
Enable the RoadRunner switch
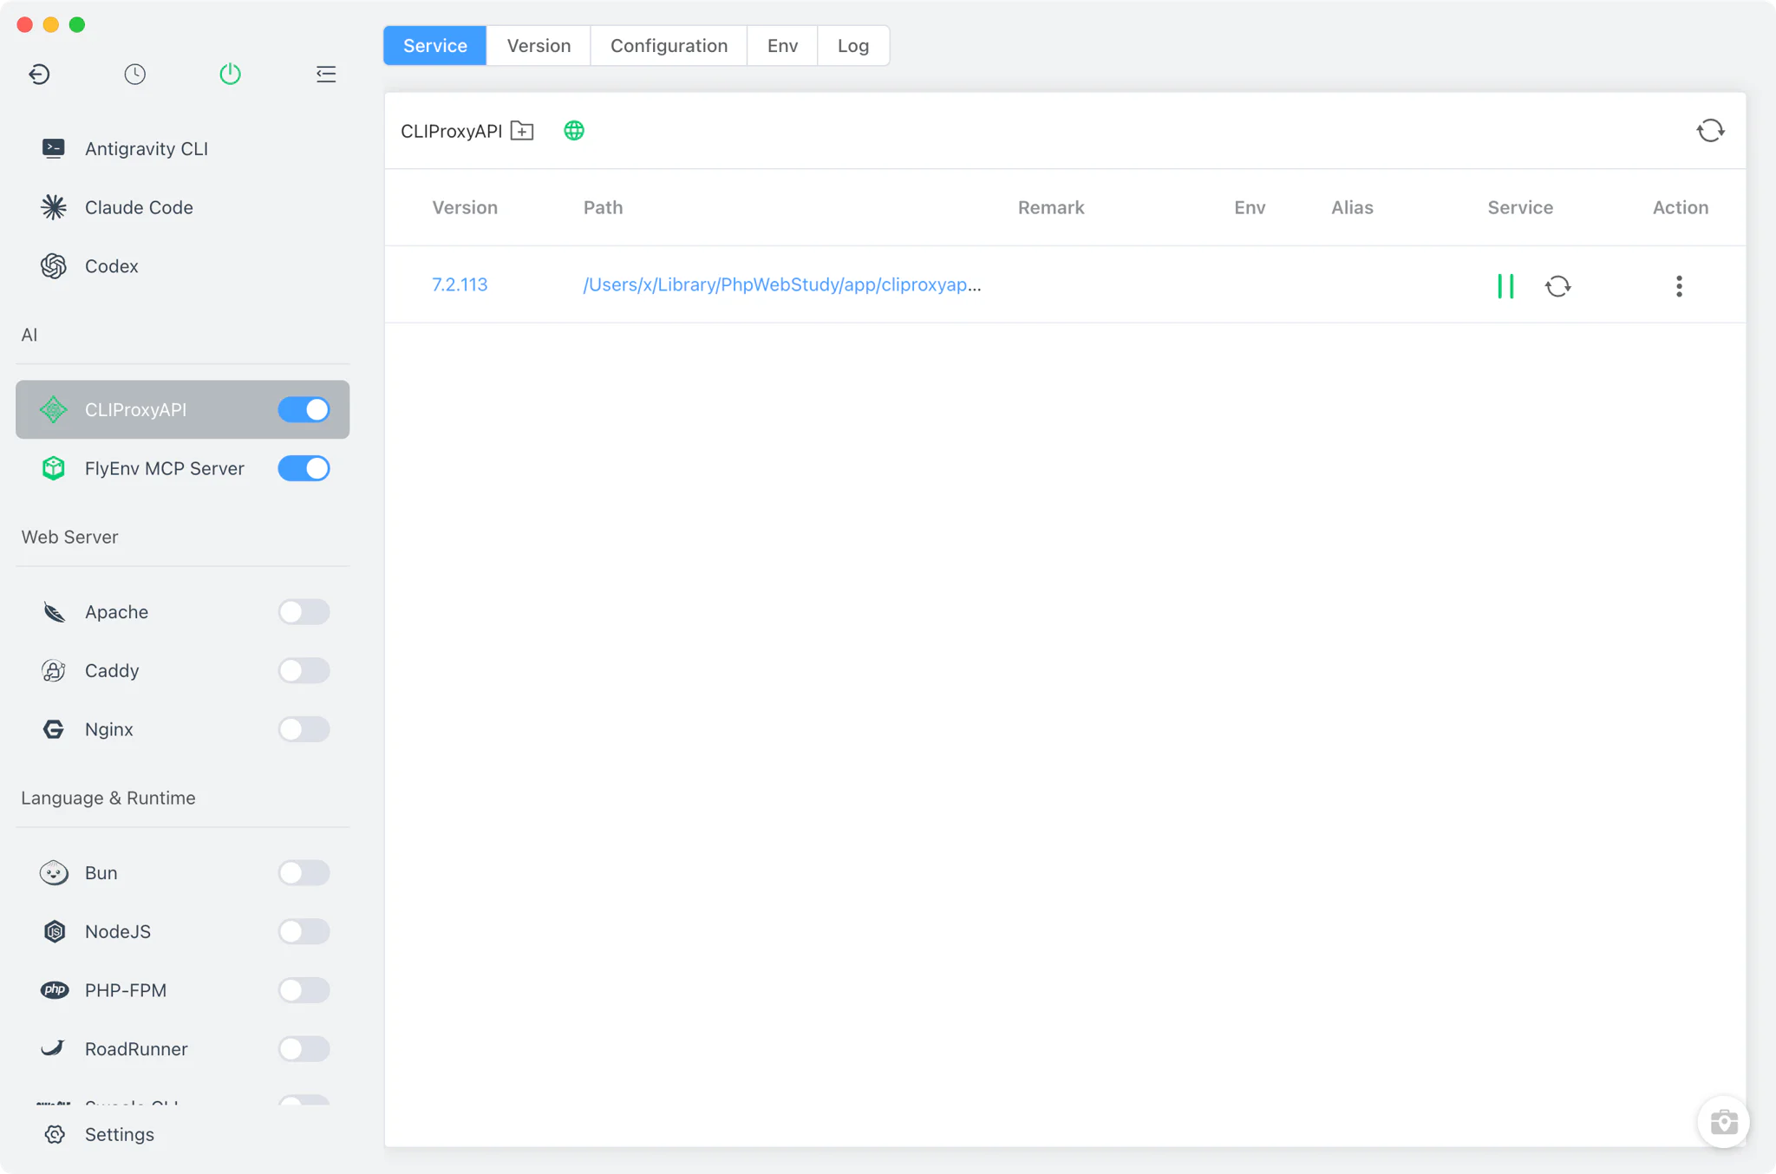pyautogui.click(x=304, y=1048)
